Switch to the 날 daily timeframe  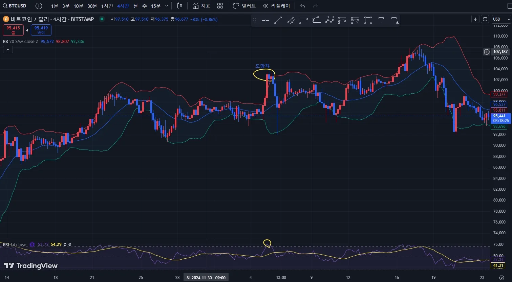[135, 6]
